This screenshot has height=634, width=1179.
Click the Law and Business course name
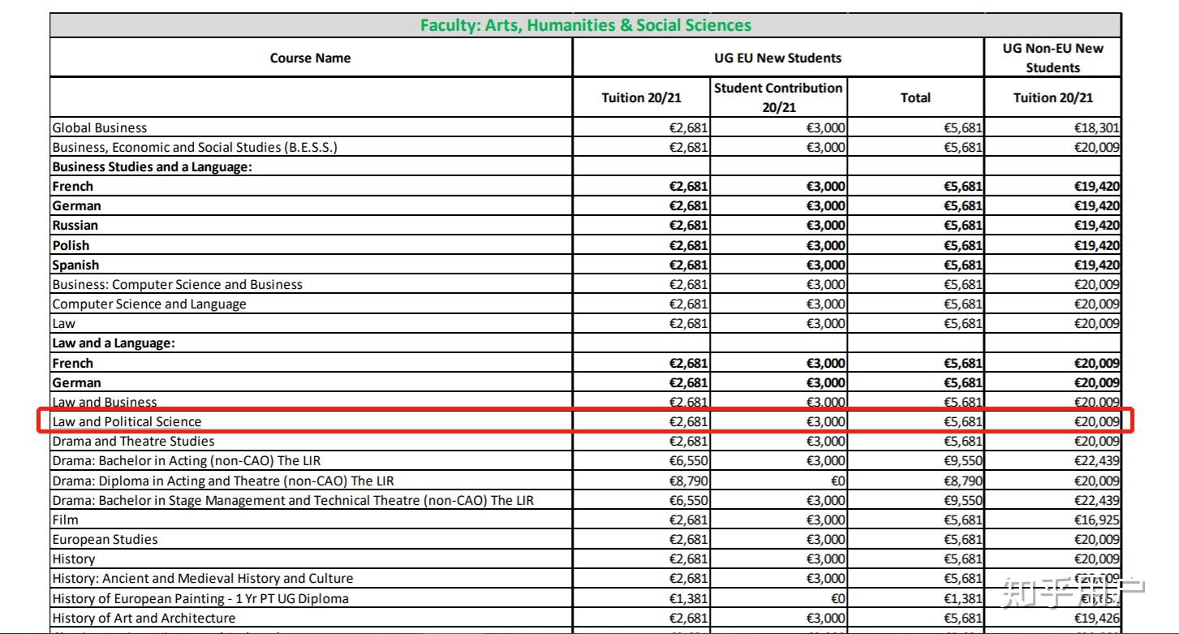[x=105, y=402]
